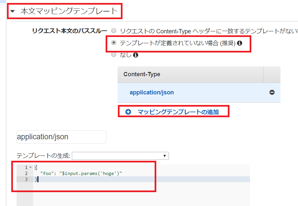Collapse the code fold on editor line 1
The width and height of the screenshot is (298, 206).
[31, 167]
